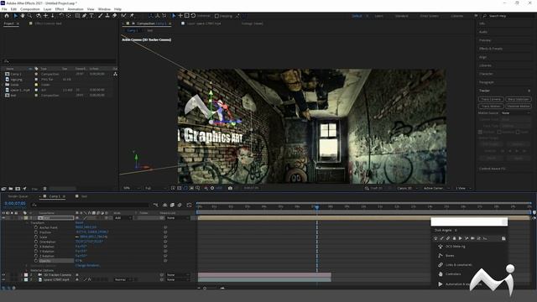537x302 pixels.
Task: Click the Search Help field
Action: point(507,16)
